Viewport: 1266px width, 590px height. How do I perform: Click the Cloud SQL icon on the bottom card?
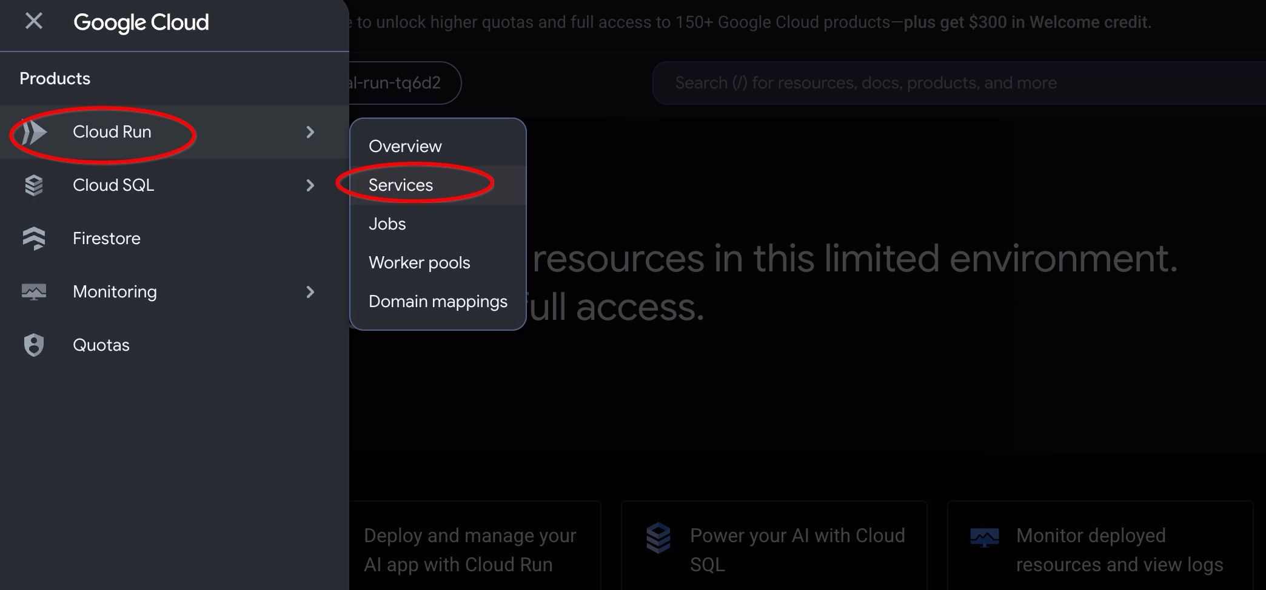pyautogui.click(x=658, y=538)
